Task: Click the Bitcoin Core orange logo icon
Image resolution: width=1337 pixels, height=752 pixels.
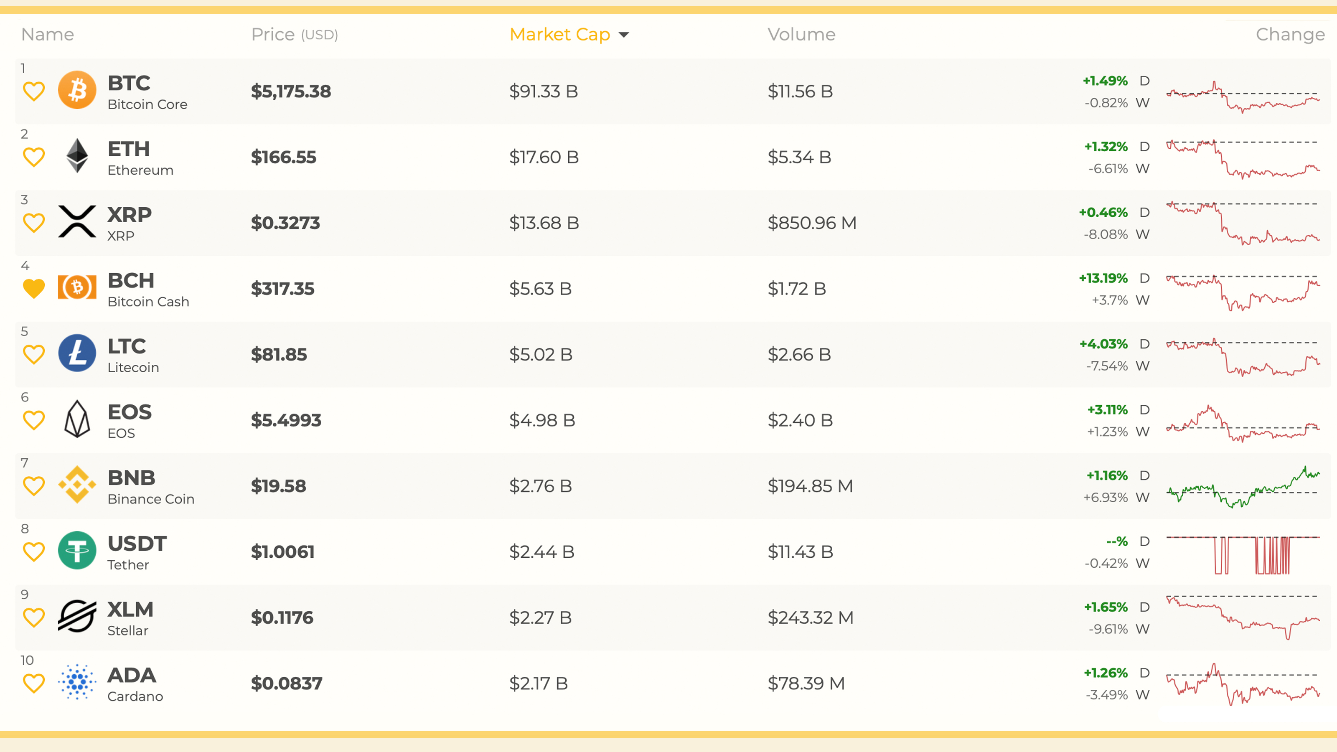Action: click(x=77, y=90)
